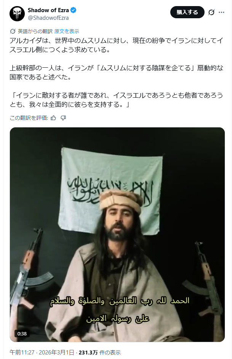232x359 pixels.
Task: Open the @ShadowofEzra handle link
Action: tap(48, 18)
